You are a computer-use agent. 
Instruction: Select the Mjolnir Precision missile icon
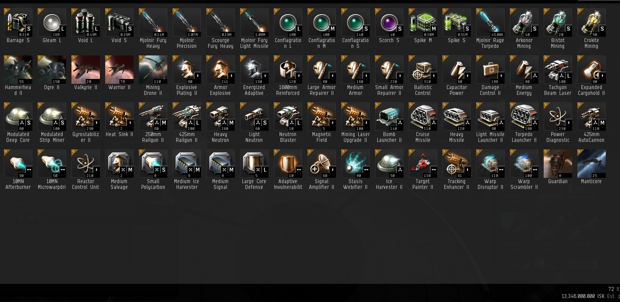point(187,23)
